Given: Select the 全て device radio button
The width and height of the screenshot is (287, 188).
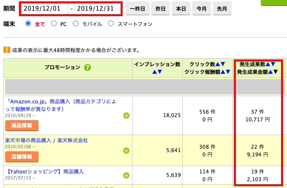Looking at the screenshot, I should 28,24.
